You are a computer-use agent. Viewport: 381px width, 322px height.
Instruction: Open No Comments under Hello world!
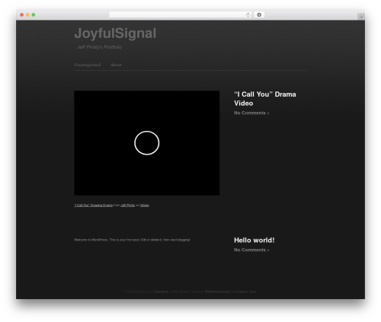(251, 250)
